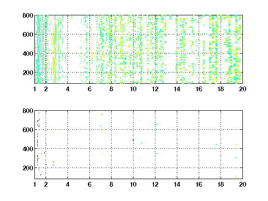Click x-axis tick label 12 of bottom plot
This screenshot has width=268, height=201.
(155, 184)
